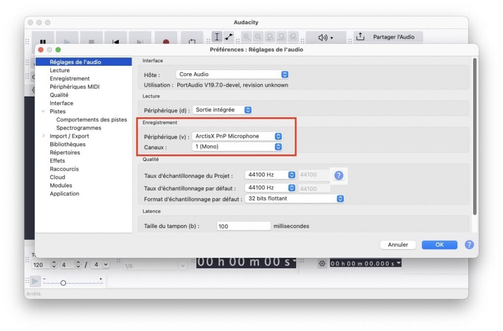Click the Taille du tampon input field

(x=244, y=227)
